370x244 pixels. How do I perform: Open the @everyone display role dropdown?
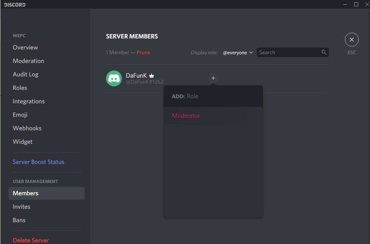pyautogui.click(x=237, y=52)
